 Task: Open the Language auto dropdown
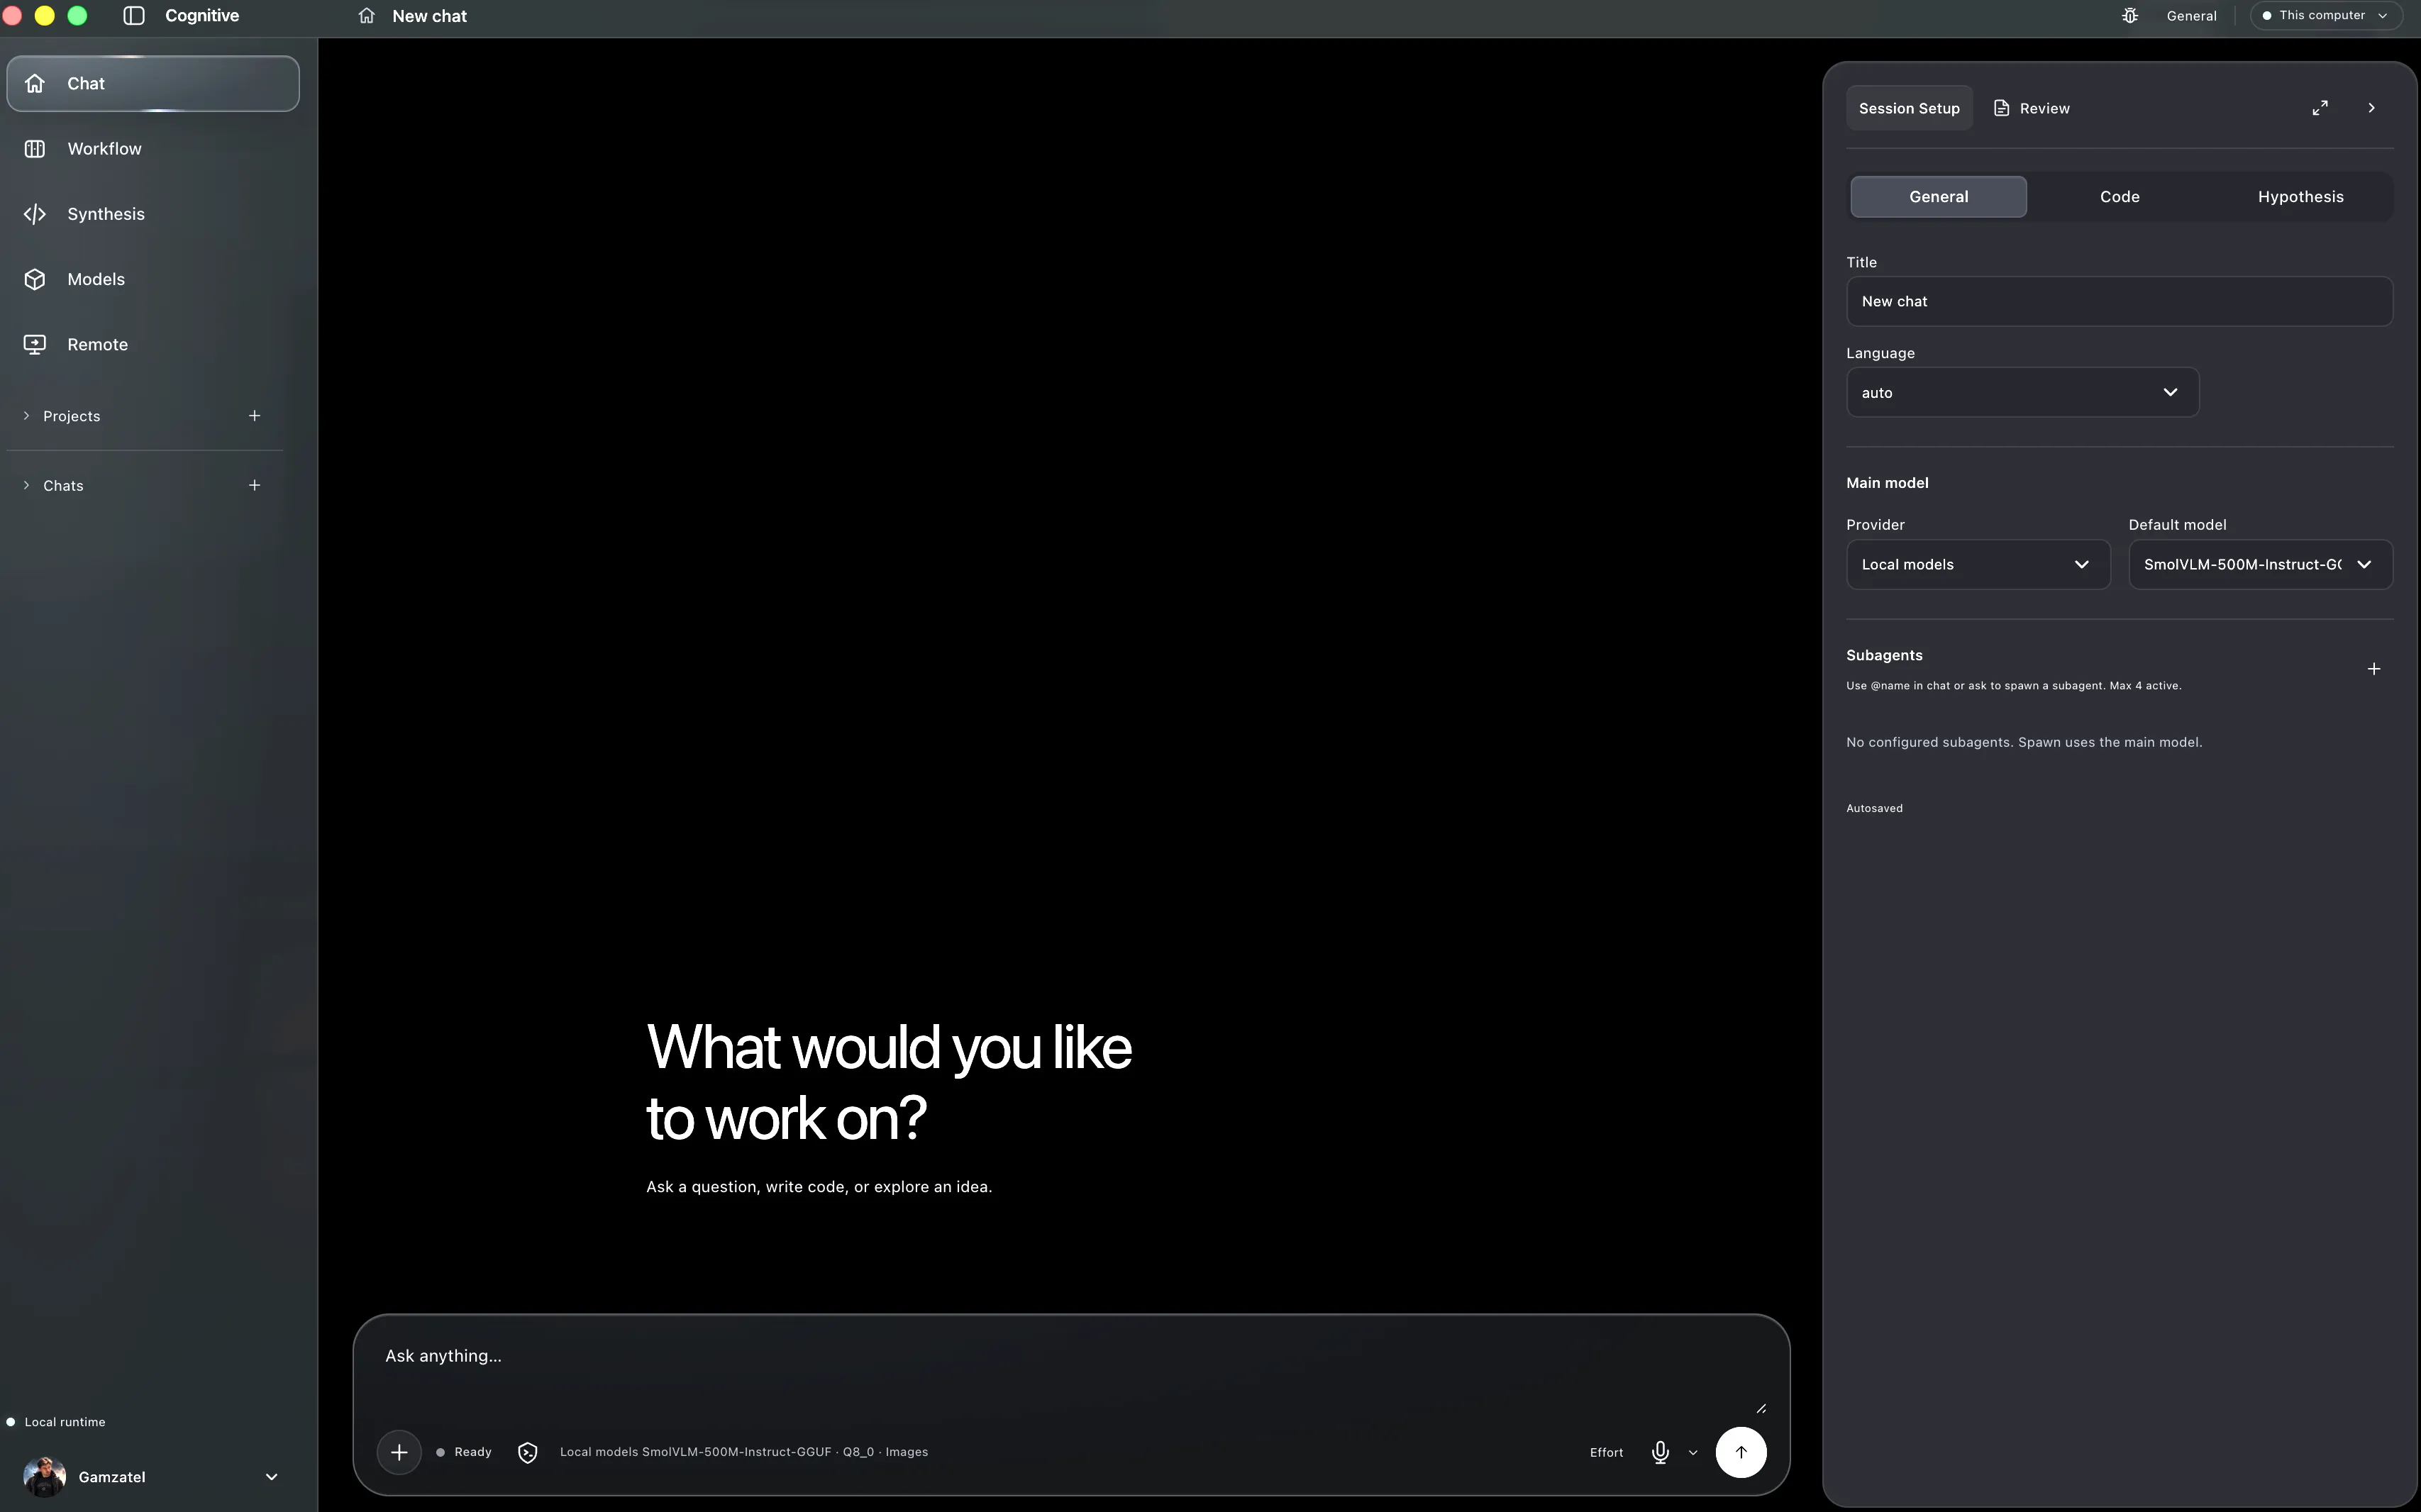[2022, 392]
